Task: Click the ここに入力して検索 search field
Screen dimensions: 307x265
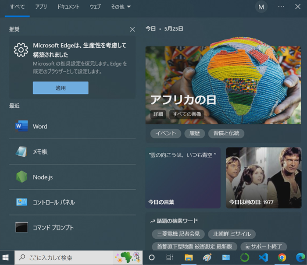Action: click(x=79, y=258)
